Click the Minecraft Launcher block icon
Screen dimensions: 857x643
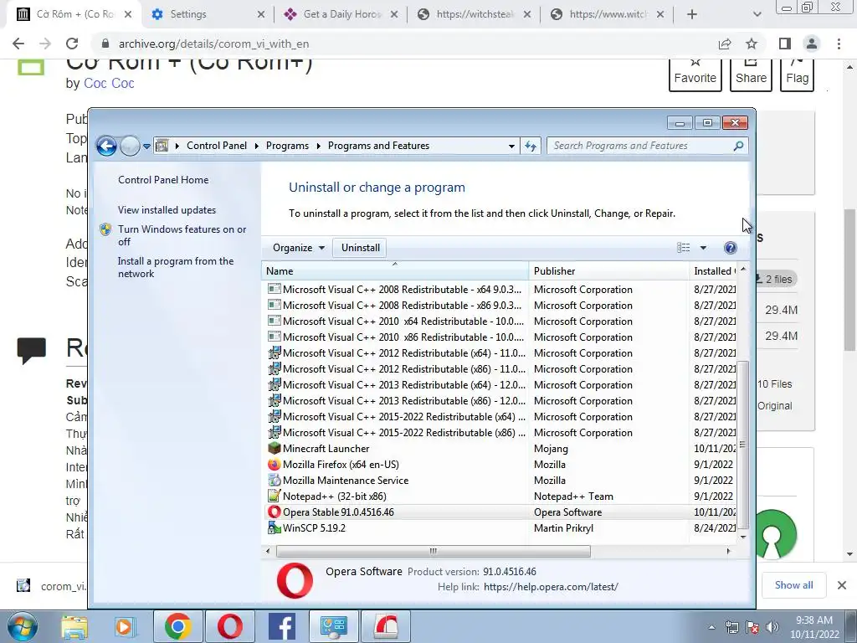275,449
